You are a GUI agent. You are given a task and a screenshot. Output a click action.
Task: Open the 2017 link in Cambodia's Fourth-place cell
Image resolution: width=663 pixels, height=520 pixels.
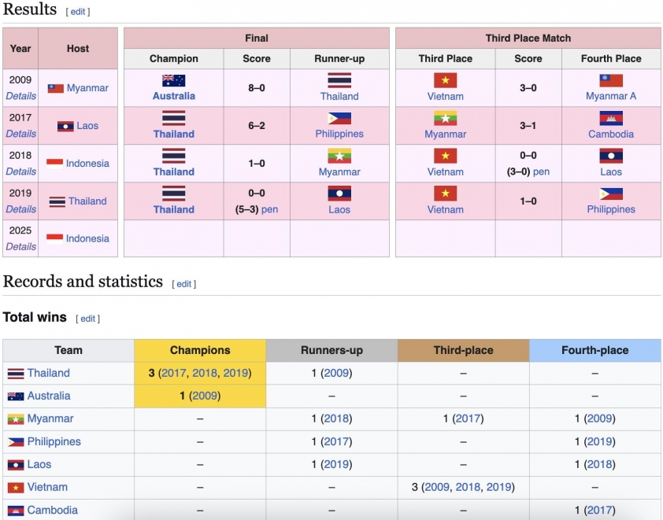[x=599, y=511]
